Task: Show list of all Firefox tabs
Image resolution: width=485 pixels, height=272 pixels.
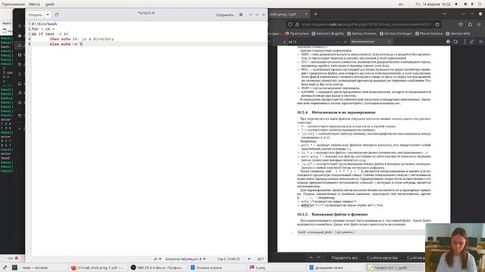Action: pyautogui.click(x=445, y=14)
